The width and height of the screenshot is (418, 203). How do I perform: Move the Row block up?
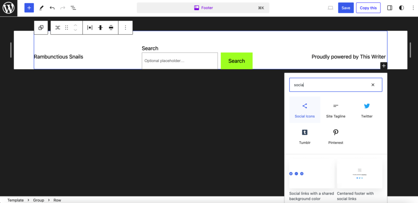(76, 25)
